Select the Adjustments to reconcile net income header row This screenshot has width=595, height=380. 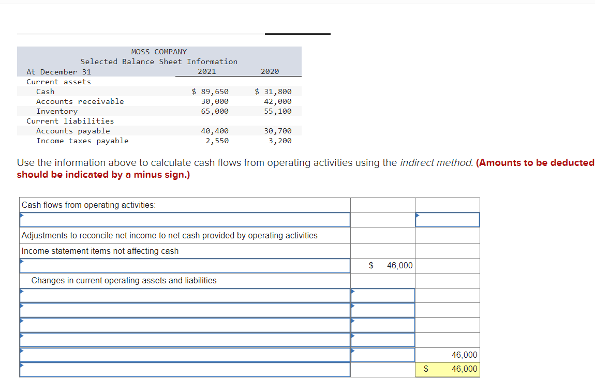pyautogui.click(x=184, y=235)
